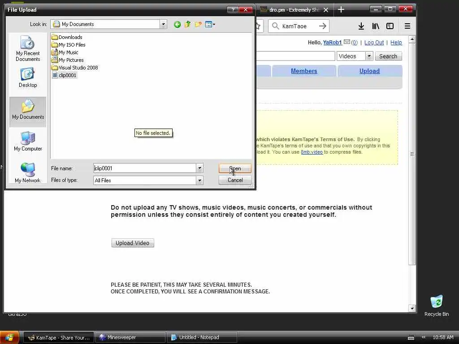Open the Upload tab
Image resolution: width=459 pixels, height=344 pixels.
(x=369, y=71)
